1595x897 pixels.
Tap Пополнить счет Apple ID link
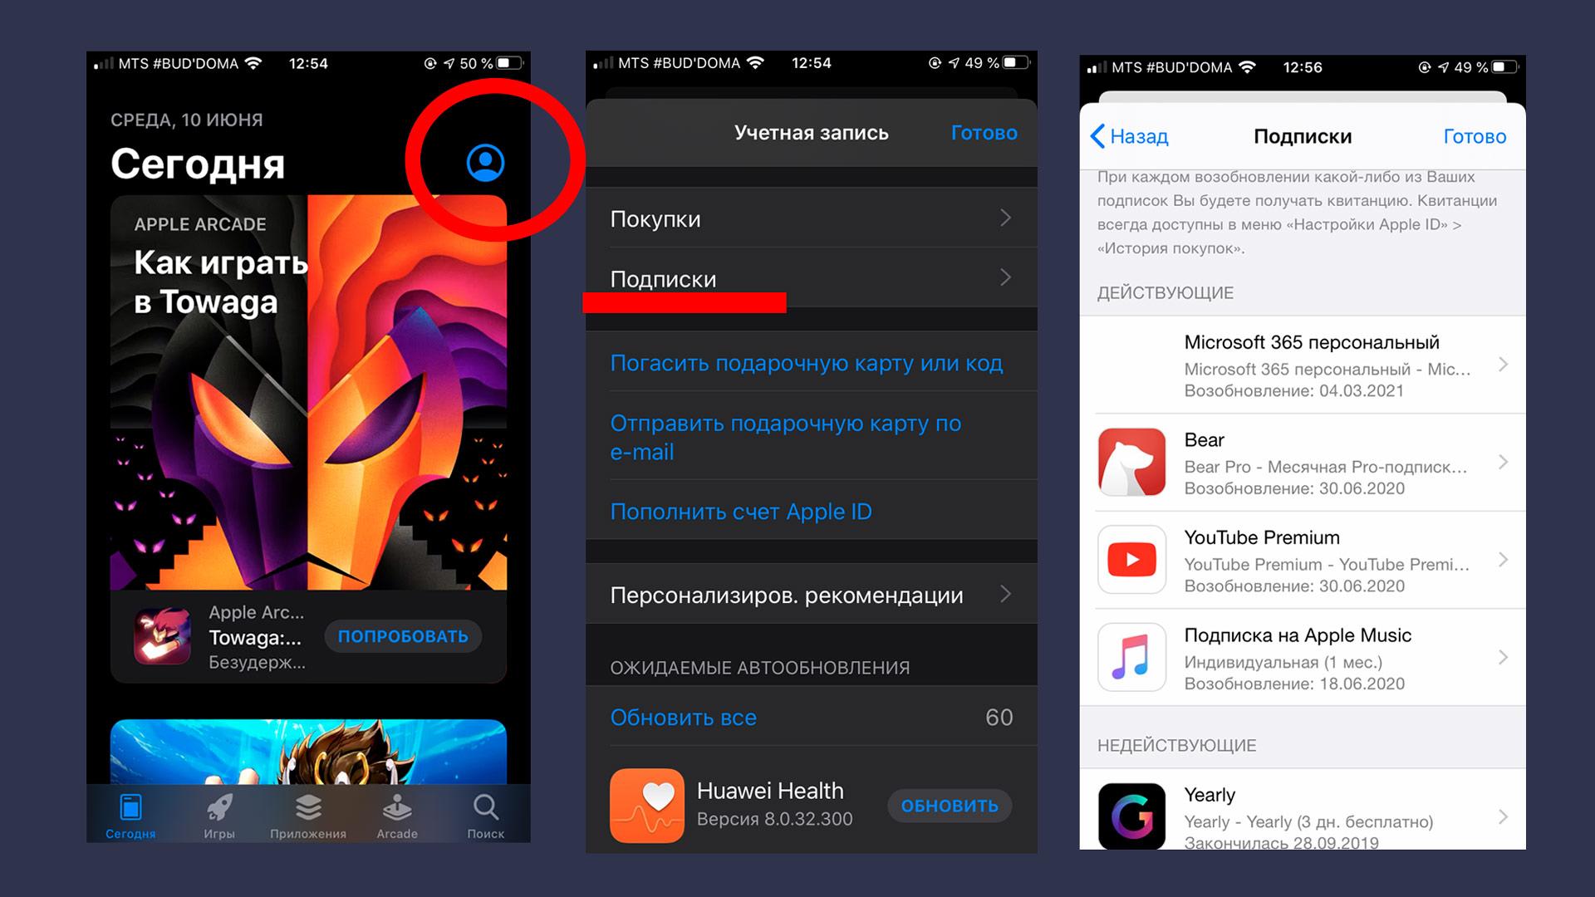[740, 512]
